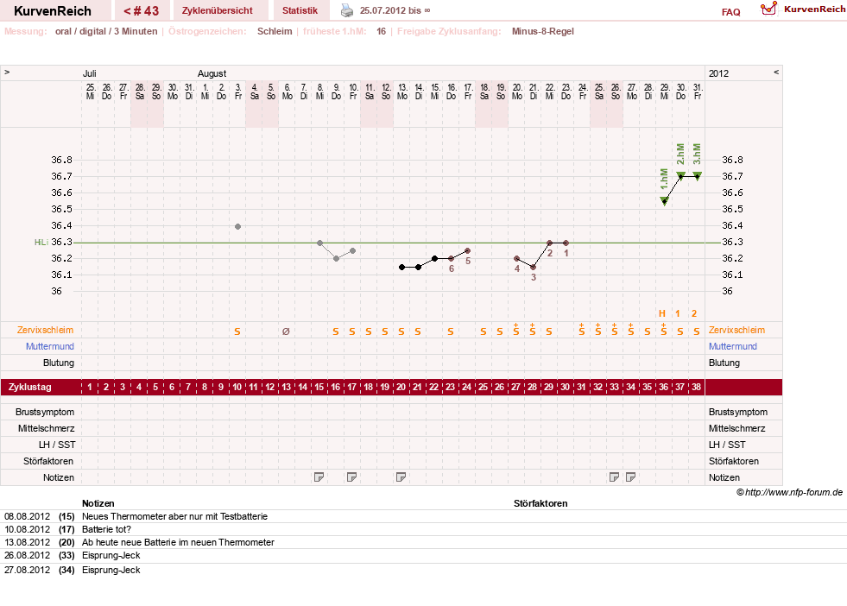Click the temperature point on 21 August
Screen dimensions: 847x606
(x=534, y=268)
